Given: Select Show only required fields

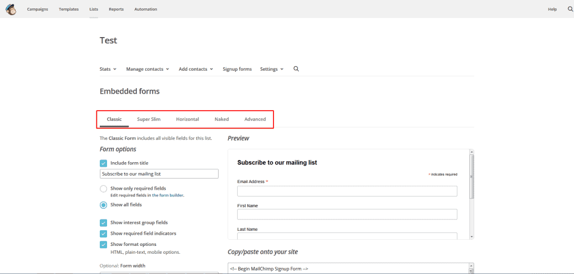Looking at the screenshot, I should pos(104,189).
